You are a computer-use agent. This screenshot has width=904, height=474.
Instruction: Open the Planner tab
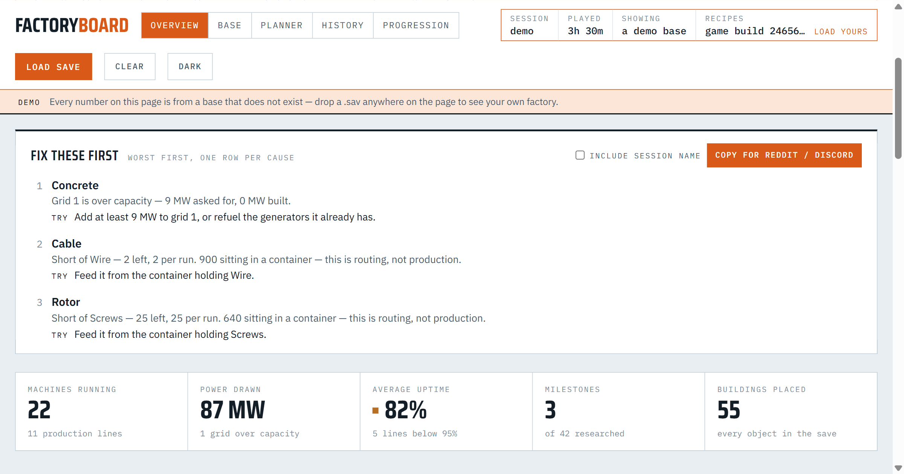[x=282, y=25]
